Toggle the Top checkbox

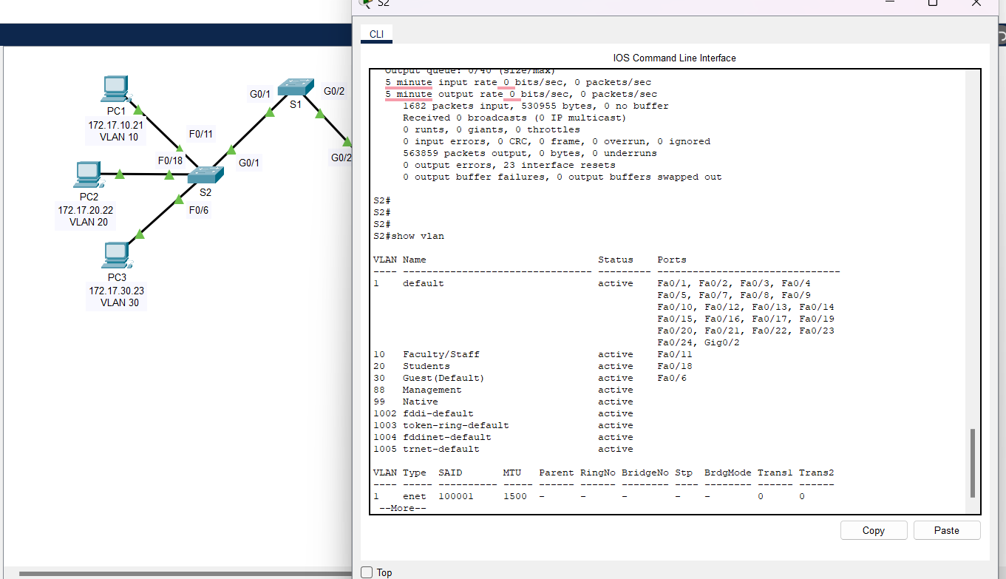point(366,572)
